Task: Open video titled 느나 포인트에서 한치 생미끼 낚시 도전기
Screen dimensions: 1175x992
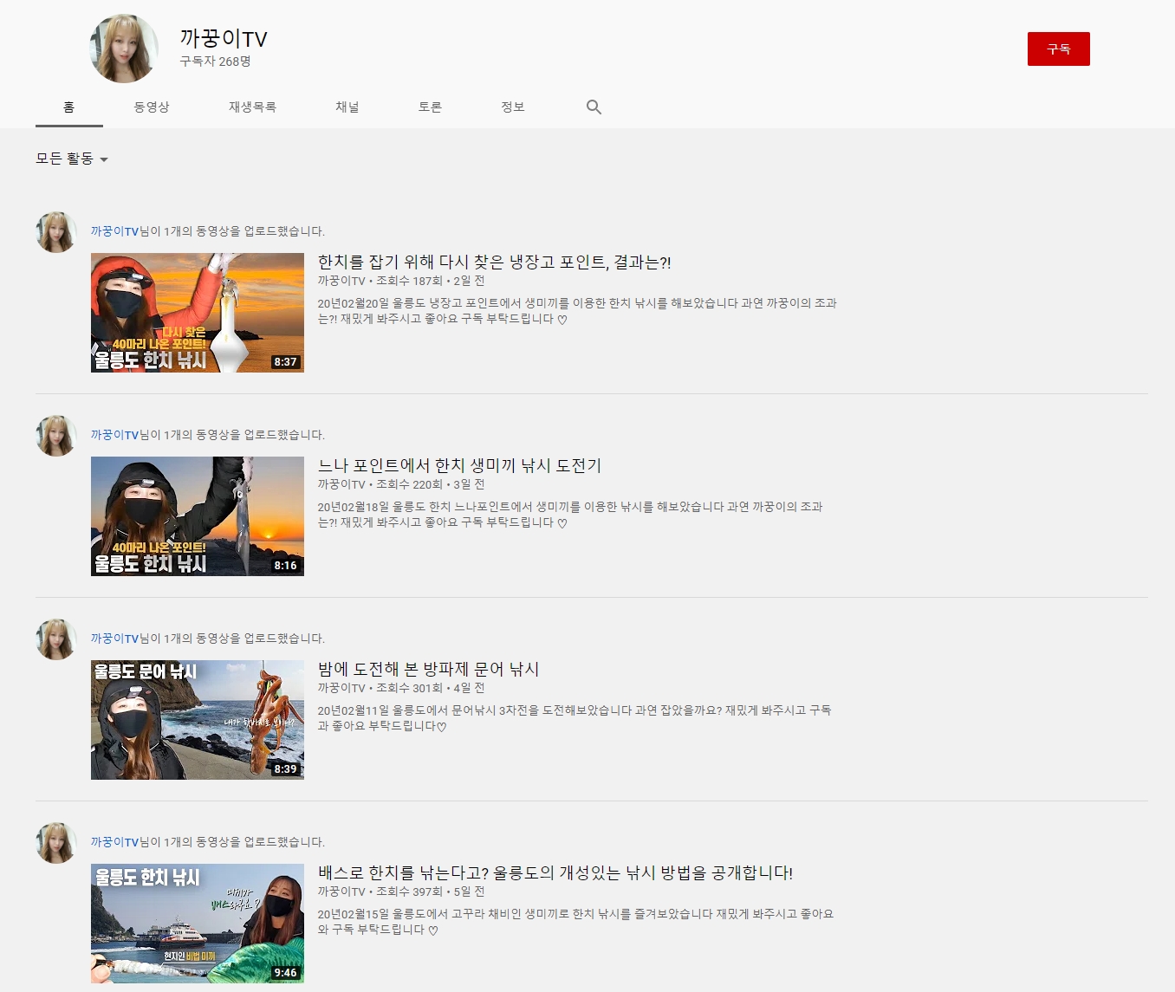Action: tap(459, 465)
